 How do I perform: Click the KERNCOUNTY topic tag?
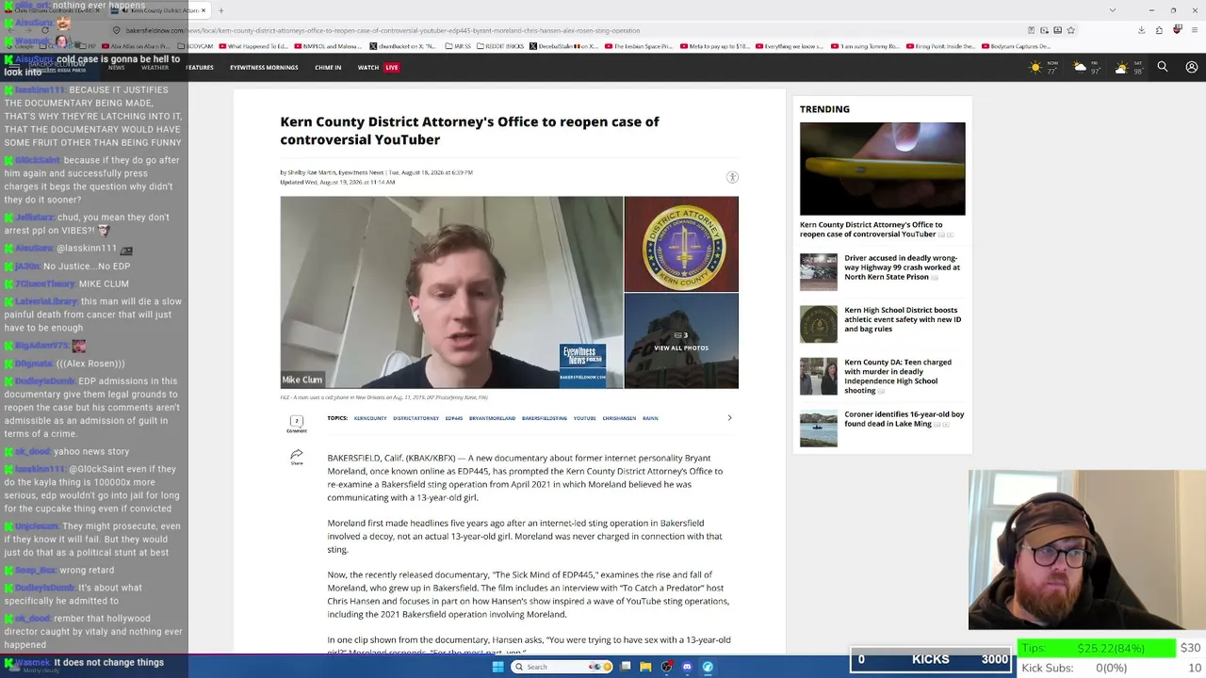click(370, 418)
